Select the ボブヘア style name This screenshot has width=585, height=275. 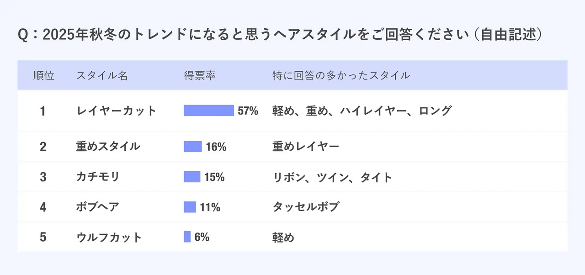click(x=97, y=207)
